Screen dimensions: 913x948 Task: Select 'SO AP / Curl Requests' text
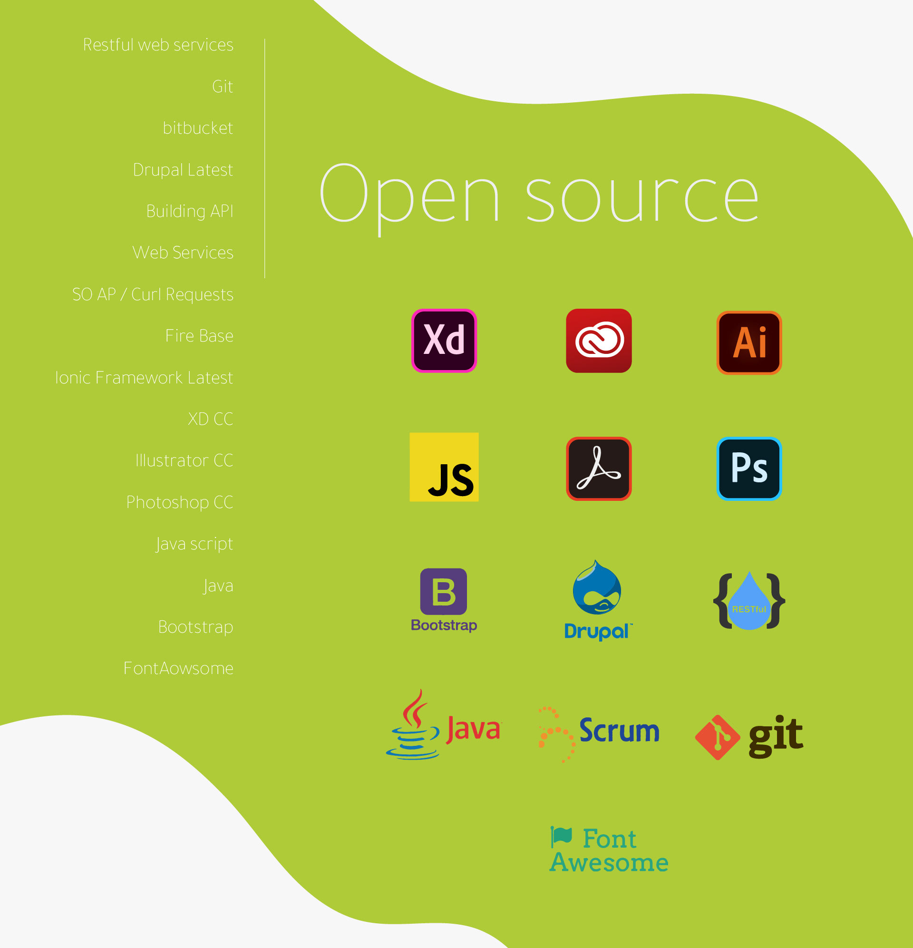153,294
